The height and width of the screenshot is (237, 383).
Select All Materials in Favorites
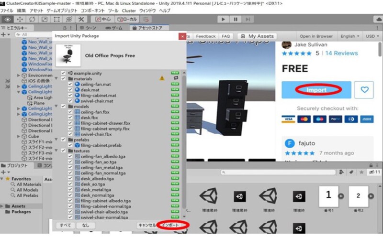pos(29,184)
